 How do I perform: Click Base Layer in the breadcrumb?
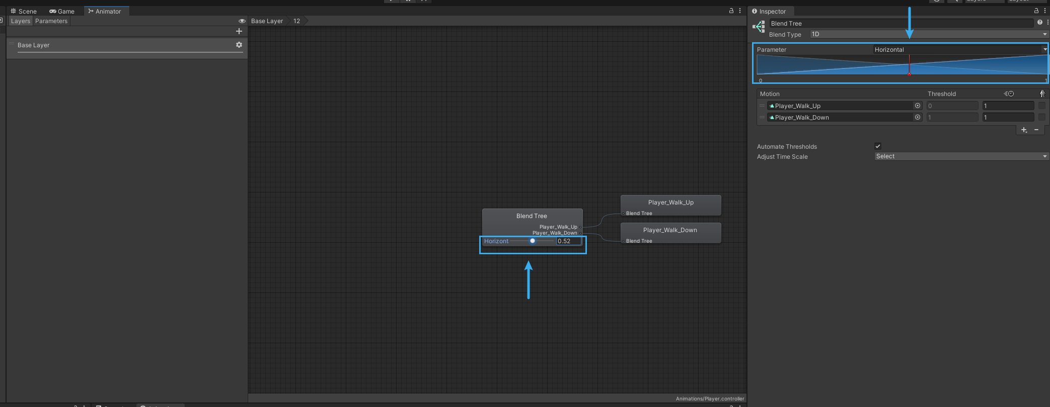tap(267, 21)
